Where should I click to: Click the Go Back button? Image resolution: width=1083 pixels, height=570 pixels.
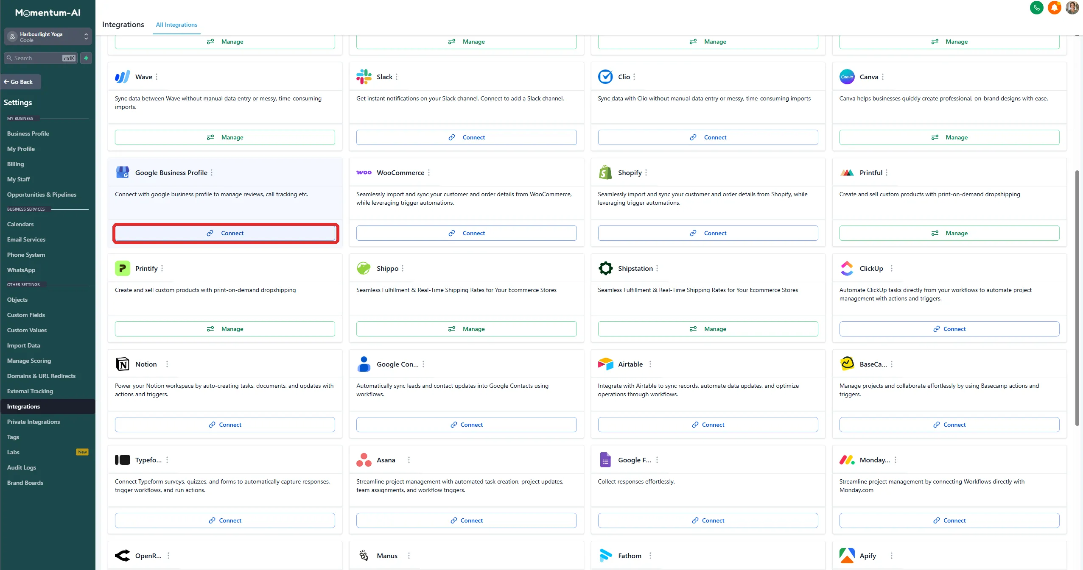pos(20,82)
